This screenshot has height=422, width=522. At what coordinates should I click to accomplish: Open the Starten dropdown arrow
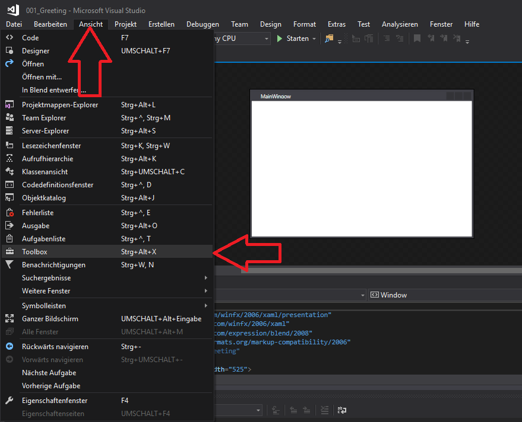point(314,39)
